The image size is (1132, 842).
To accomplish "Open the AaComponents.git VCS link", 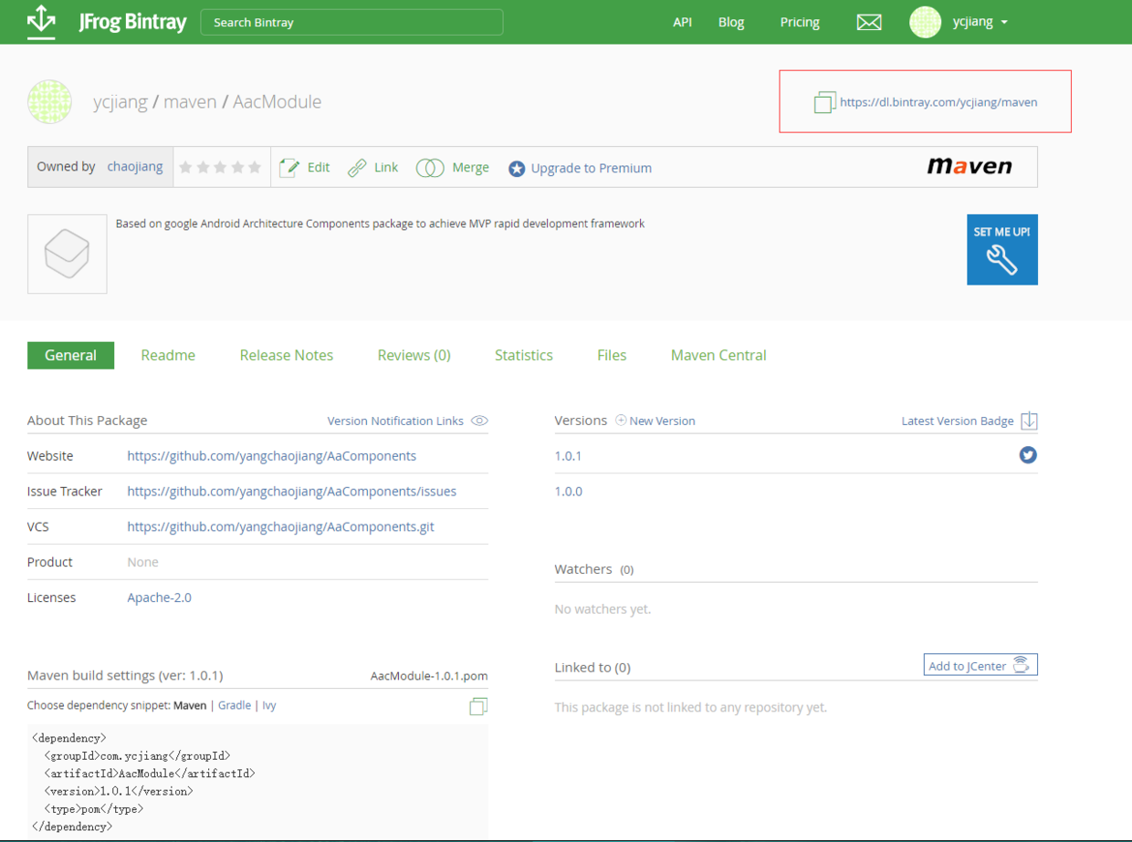I will coord(280,526).
